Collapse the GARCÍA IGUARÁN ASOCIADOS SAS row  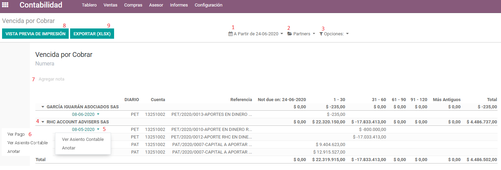[43, 107]
